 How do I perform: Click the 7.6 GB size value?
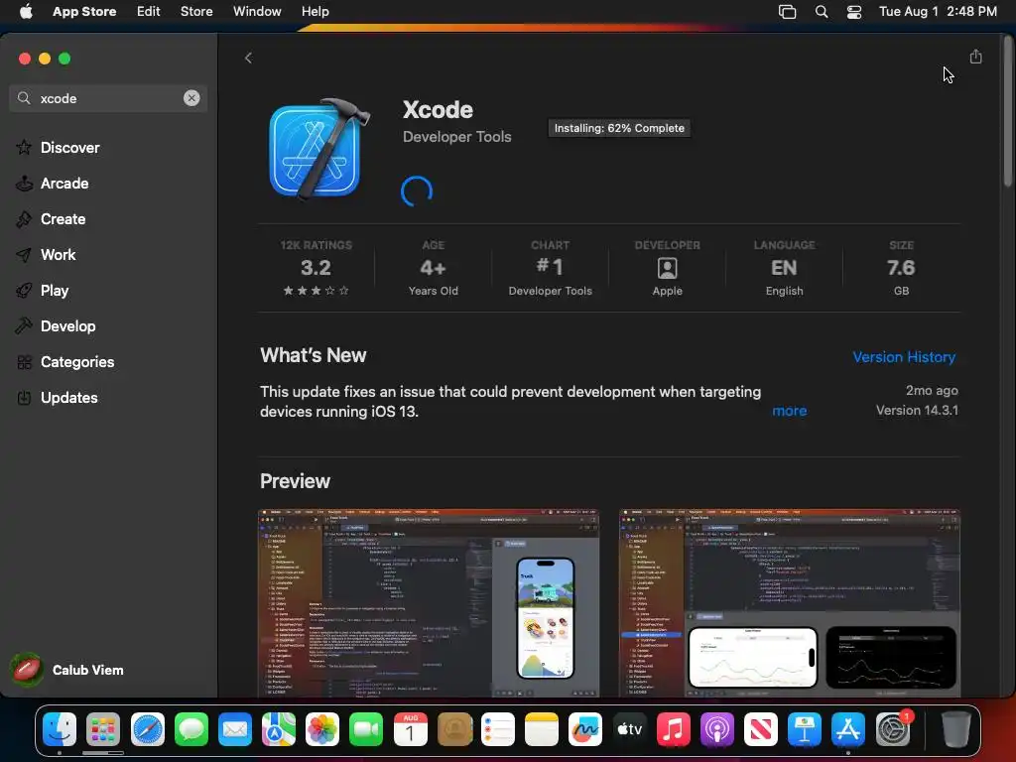(901, 268)
